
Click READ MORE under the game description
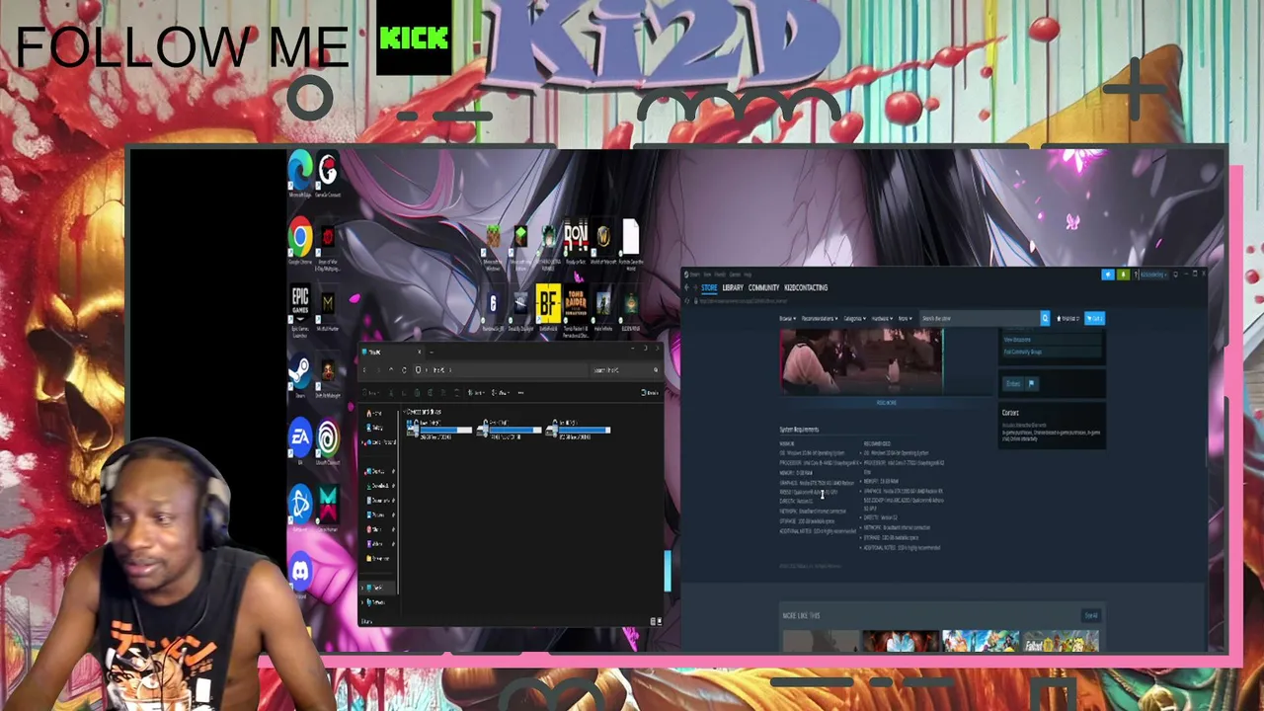click(x=887, y=403)
